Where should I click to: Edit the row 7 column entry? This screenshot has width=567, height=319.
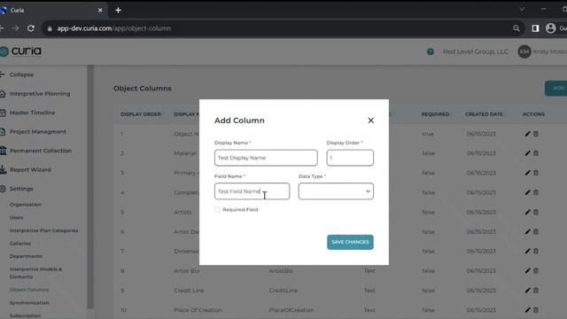click(528, 251)
